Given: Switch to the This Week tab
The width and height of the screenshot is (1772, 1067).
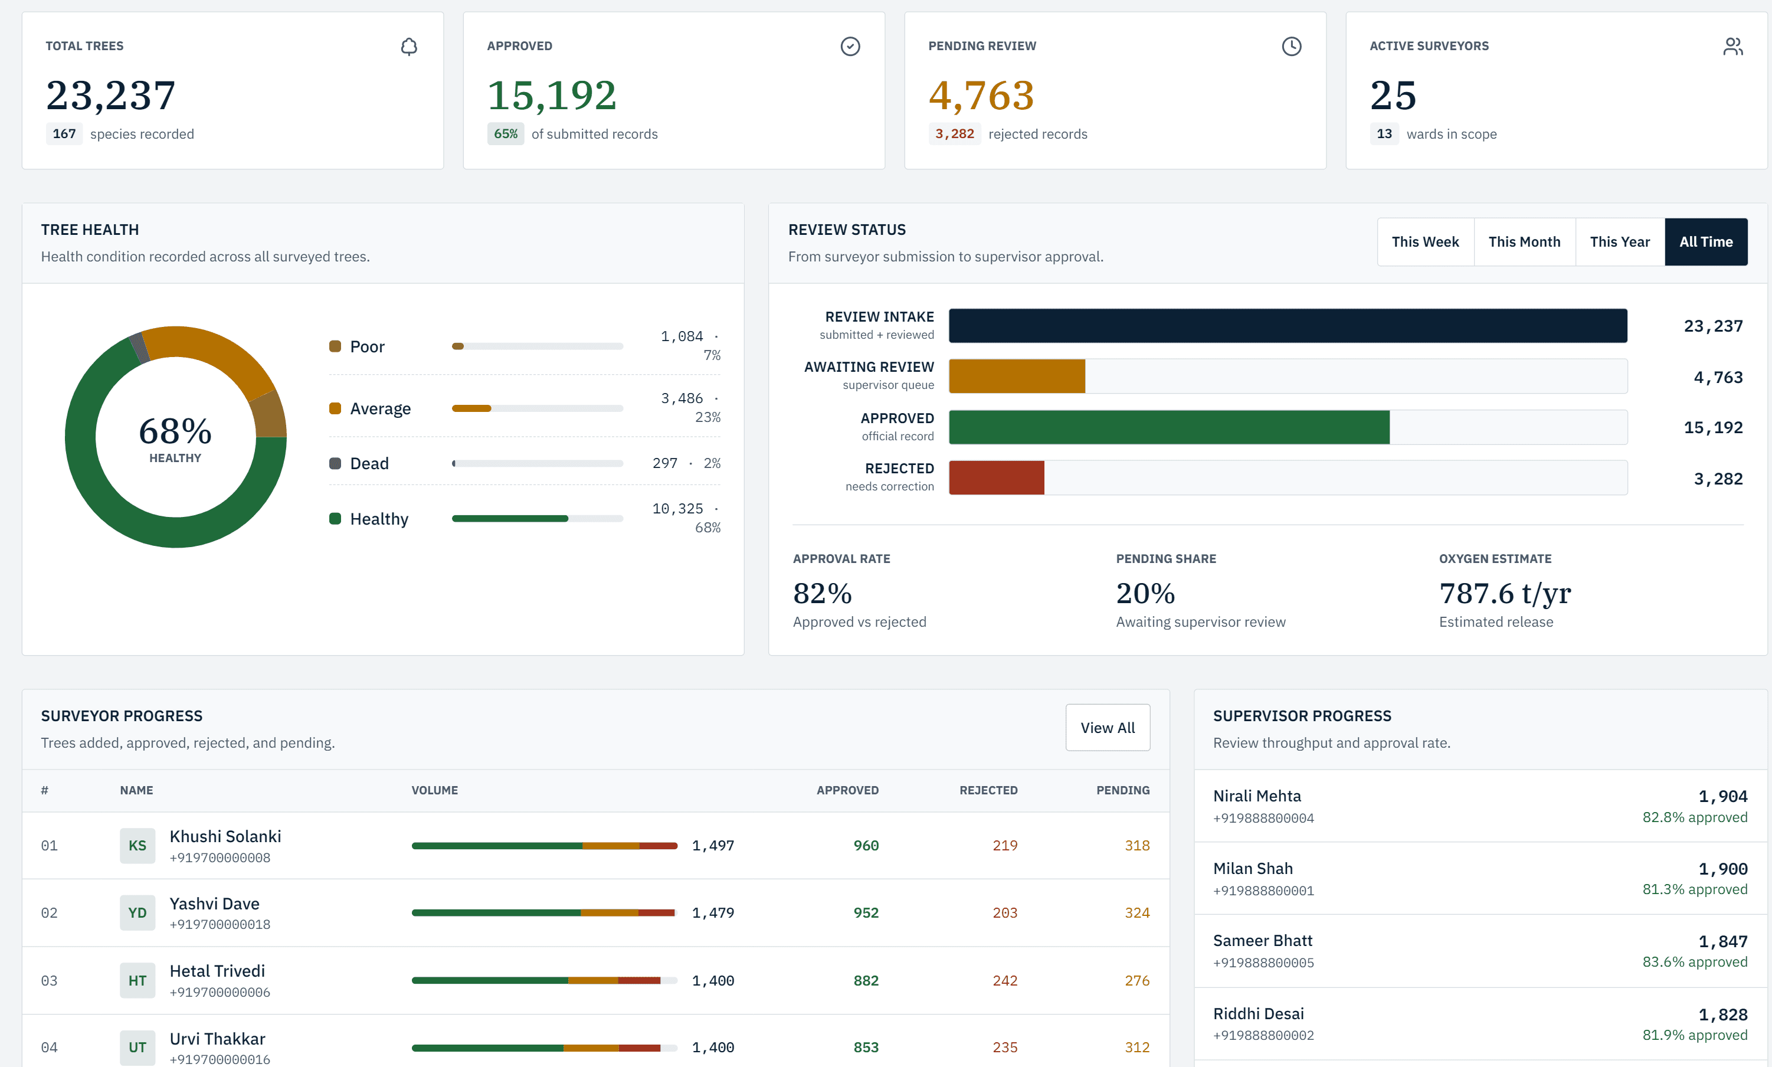Looking at the screenshot, I should [1426, 241].
